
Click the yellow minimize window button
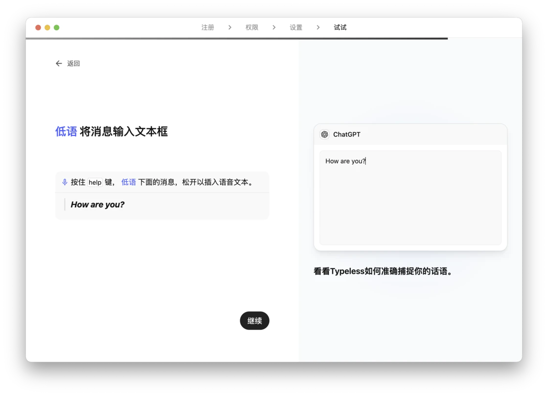47,27
